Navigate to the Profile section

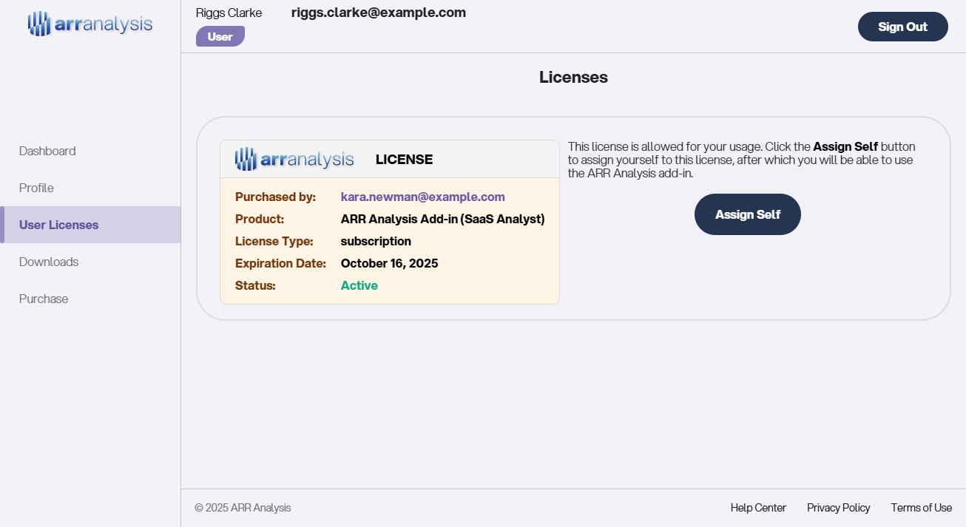click(36, 188)
